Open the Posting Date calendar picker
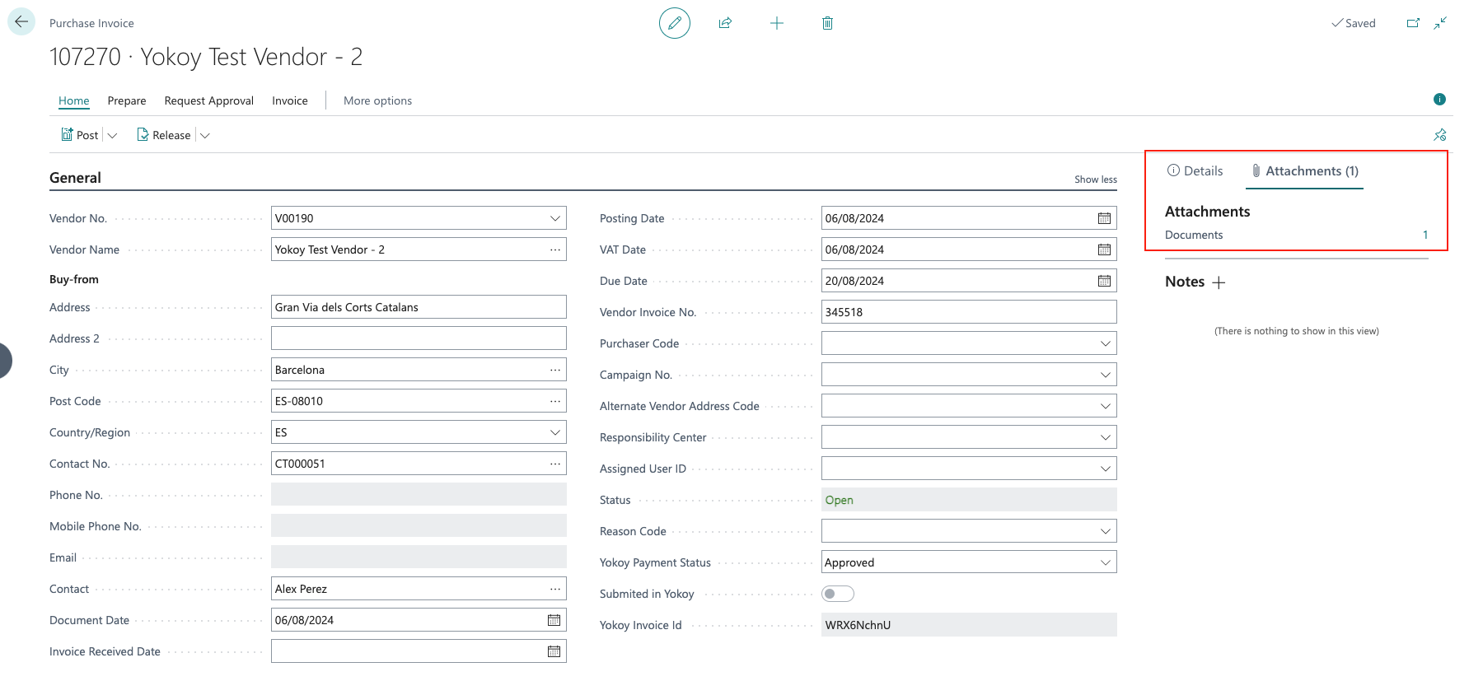Screen dimensions: 1483x681 tap(1104, 218)
